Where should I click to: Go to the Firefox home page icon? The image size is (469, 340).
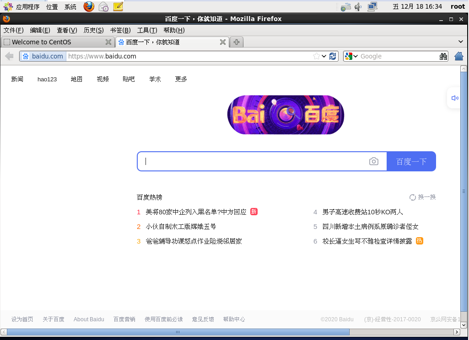pos(459,56)
